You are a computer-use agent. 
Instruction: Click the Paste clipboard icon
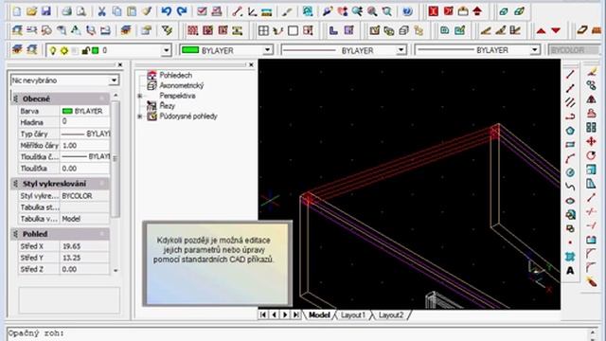(132, 11)
